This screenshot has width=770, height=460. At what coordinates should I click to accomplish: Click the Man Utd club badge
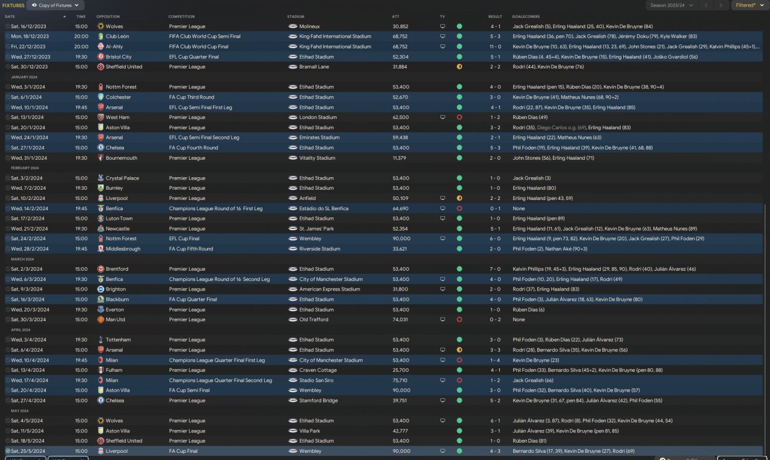[x=100, y=319]
